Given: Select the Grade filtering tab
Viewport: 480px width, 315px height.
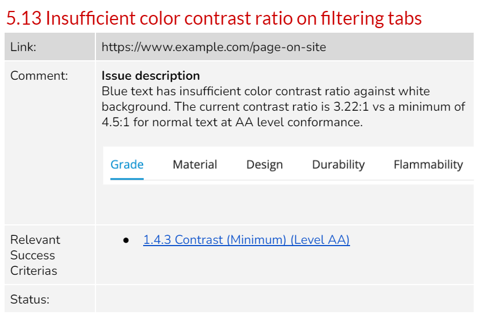Looking at the screenshot, I should 126,165.
